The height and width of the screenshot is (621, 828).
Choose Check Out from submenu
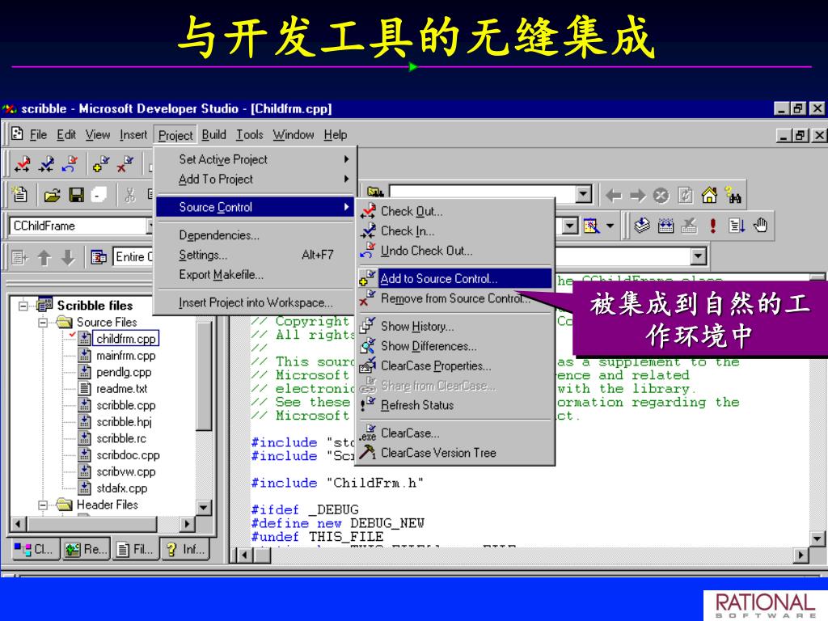point(454,212)
